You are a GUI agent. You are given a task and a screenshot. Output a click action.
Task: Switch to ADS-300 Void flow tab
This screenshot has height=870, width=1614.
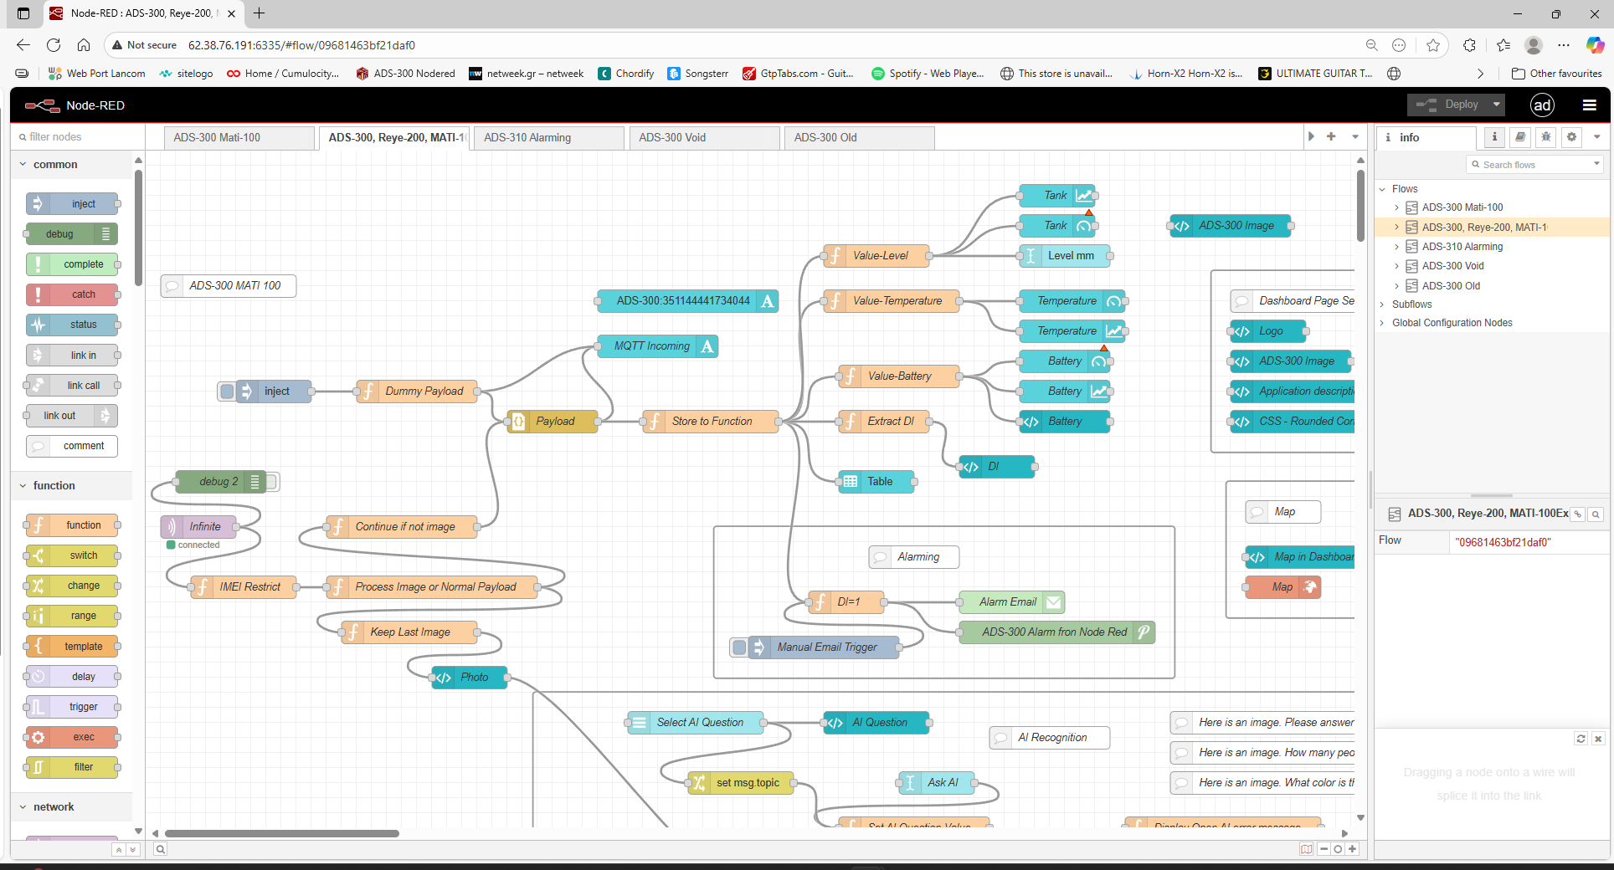click(x=704, y=138)
